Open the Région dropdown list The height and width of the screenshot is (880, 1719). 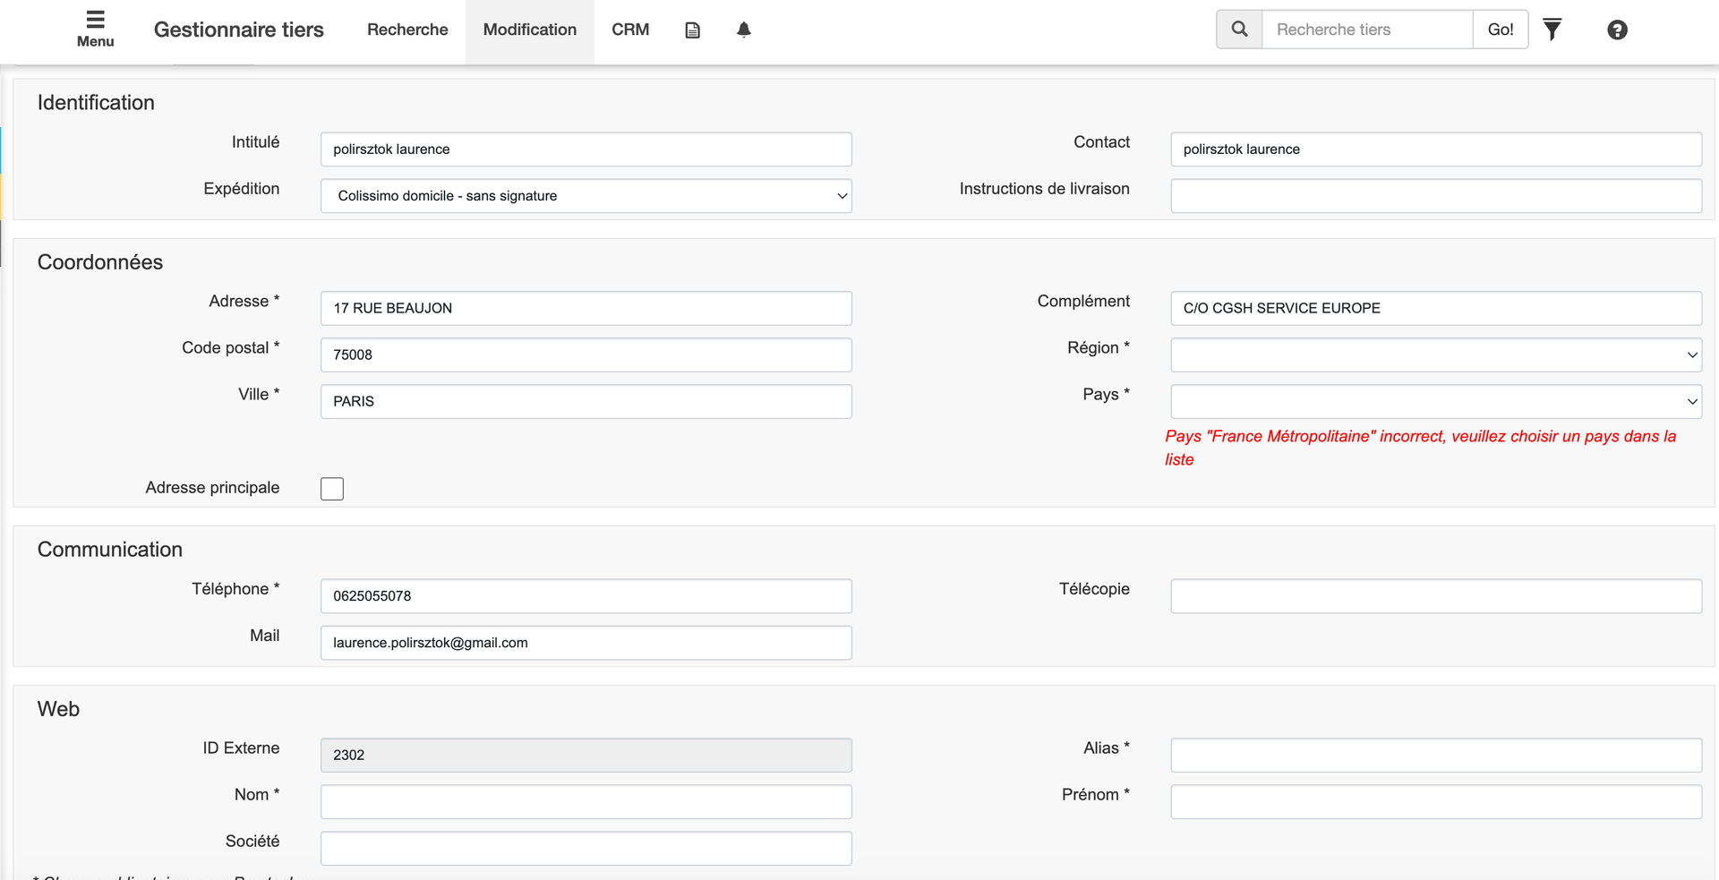coord(1435,355)
